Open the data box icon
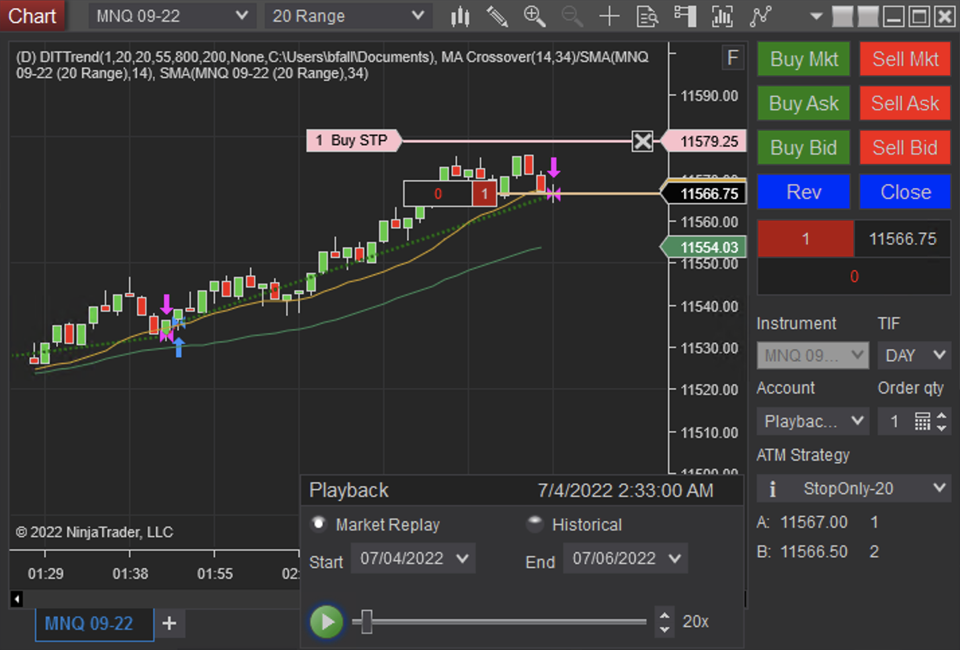Viewport: 960px width, 650px height. (647, 16)
